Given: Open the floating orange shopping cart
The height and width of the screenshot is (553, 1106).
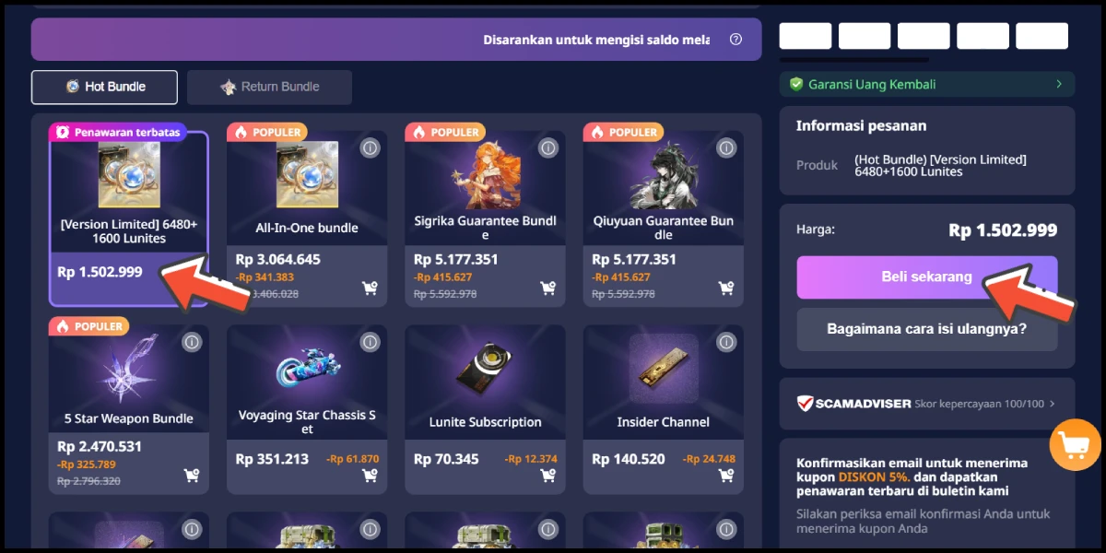Looking at the screenshot, I should (1075, 445).
